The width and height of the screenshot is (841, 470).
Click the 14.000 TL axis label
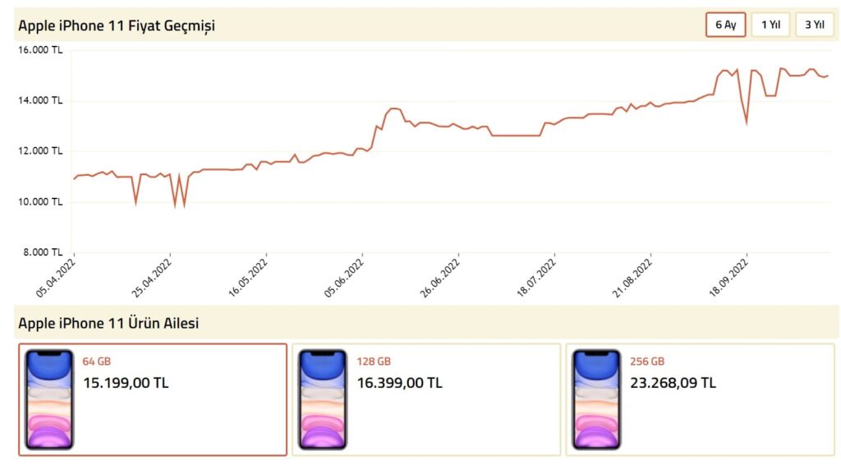point(40,100)
